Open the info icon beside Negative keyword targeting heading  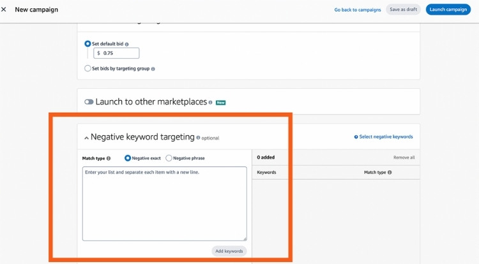[x=198, y=138]
